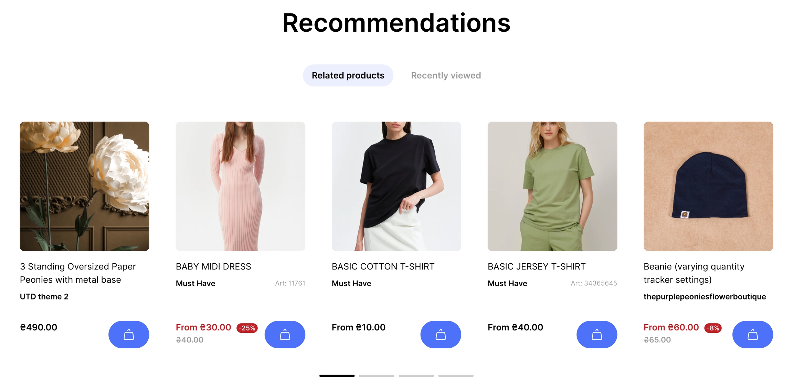The height and width of the screenshot is (391, 793).
Task: Add Basic Cotton T-Shirt to cart
Action: (441, 334)
